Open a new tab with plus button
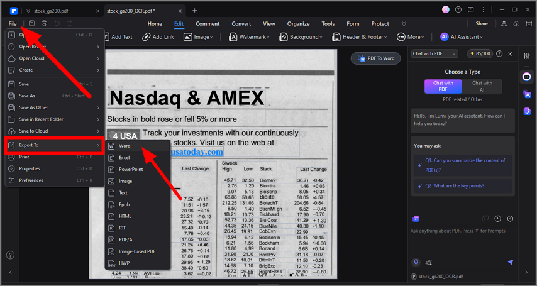This screenshot has width=537, height=286. click(194, 11)
